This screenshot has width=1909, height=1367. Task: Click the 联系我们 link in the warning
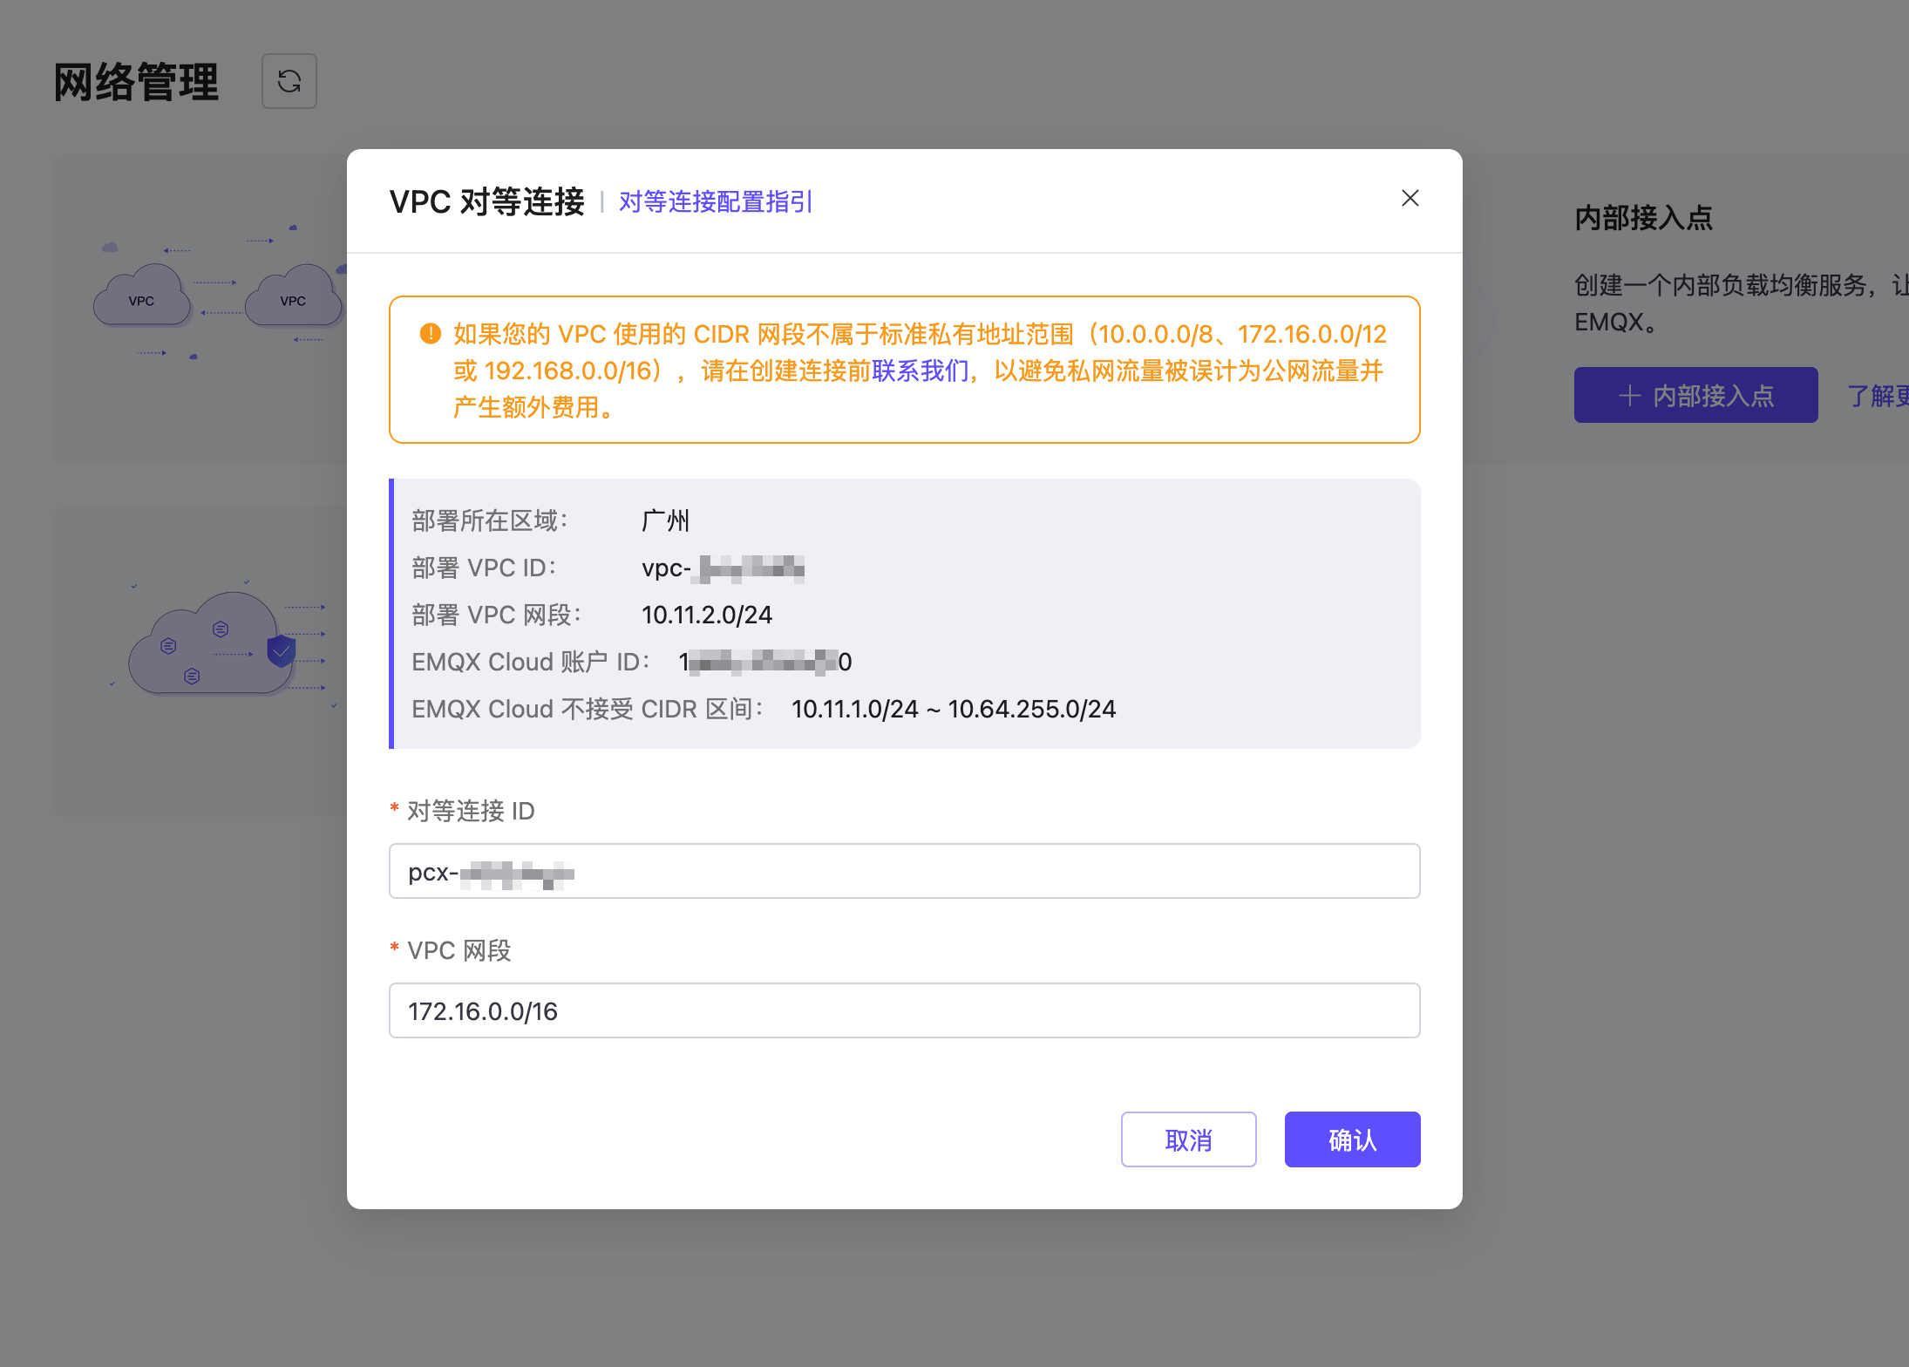[921, 371]
